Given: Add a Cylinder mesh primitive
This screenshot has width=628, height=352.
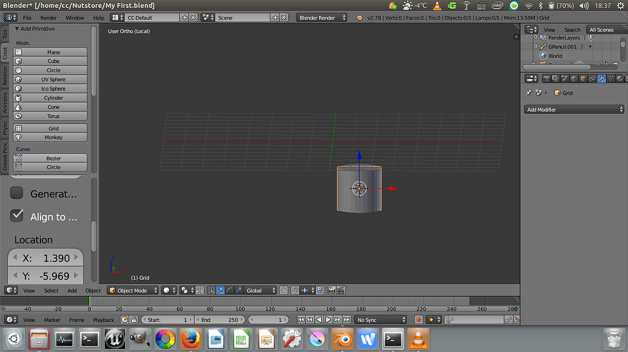Looking at the screenshot, I should coord(50,98).
